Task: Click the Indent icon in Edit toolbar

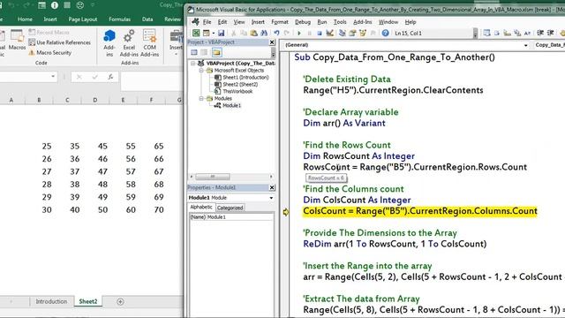Action: (x=540, y=34)
